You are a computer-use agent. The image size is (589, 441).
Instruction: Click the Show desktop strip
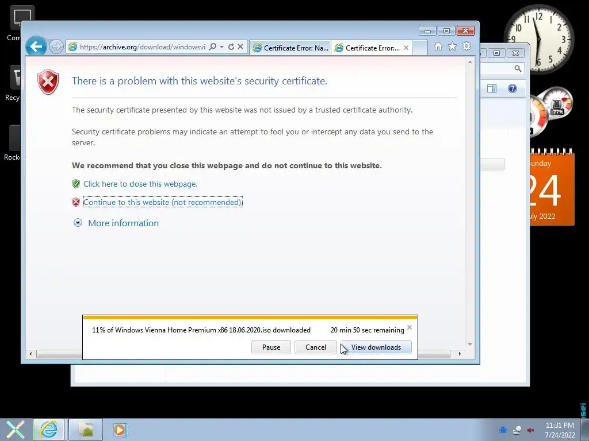584,430
